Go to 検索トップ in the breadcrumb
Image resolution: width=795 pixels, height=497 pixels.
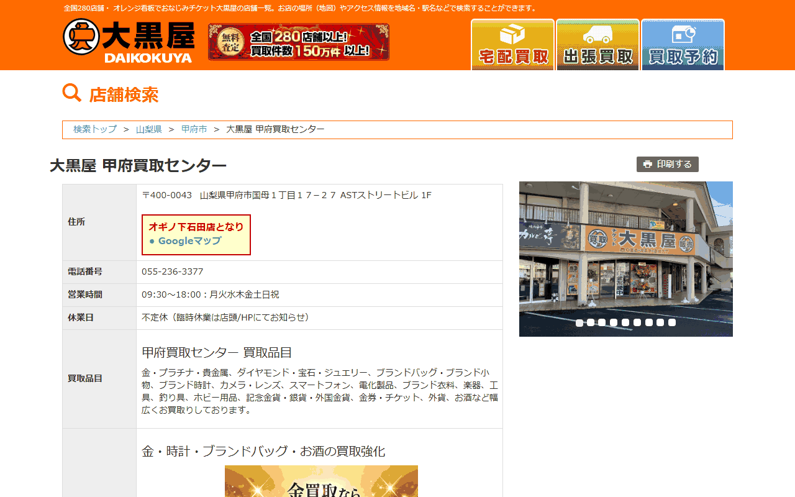95,129
